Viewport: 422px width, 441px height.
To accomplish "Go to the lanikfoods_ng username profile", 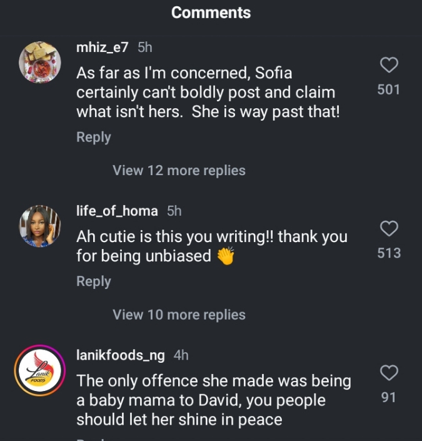I will click(120, 355).
